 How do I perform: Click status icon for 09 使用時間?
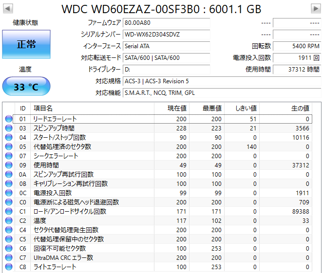tap(9, 165)
